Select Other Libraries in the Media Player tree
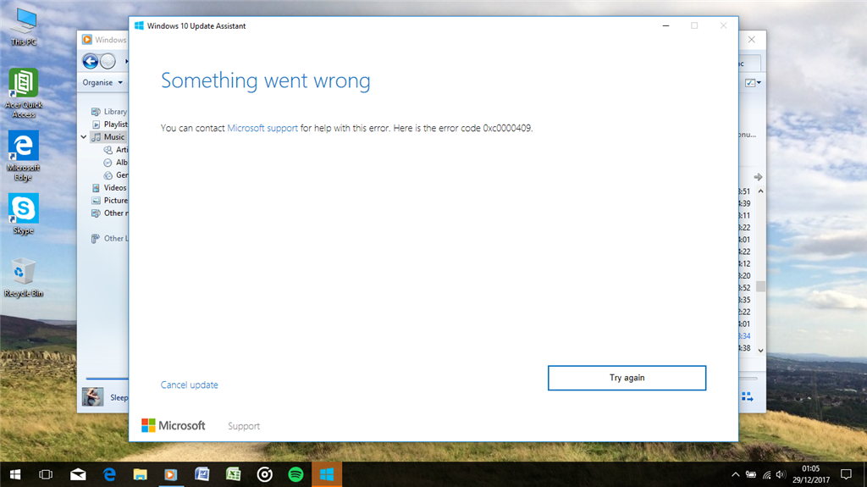867x487 pixels. tap(109, 239)
